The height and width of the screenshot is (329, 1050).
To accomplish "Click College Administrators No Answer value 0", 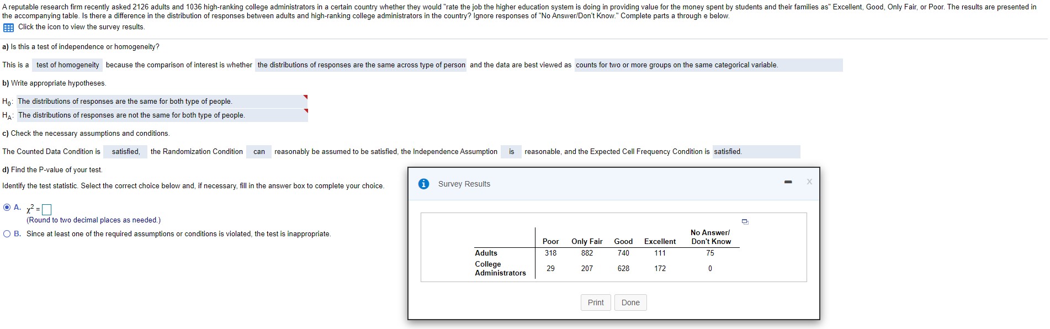I will tap(710, 269).
